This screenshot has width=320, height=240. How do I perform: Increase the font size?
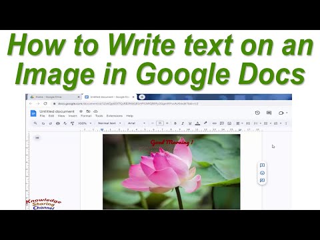click(x=167, y=123)
